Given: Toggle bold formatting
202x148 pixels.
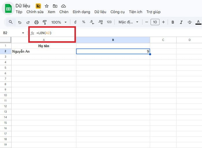Looking at the screenshot, I should coord(173,22).
